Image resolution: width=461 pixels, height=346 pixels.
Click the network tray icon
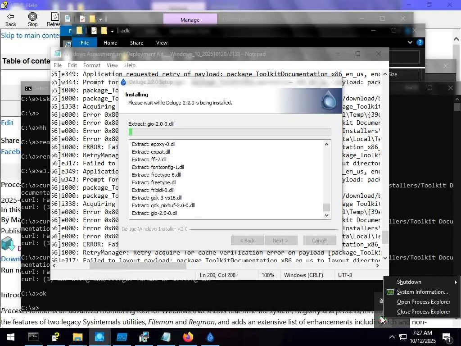click(x=403, y=337)
